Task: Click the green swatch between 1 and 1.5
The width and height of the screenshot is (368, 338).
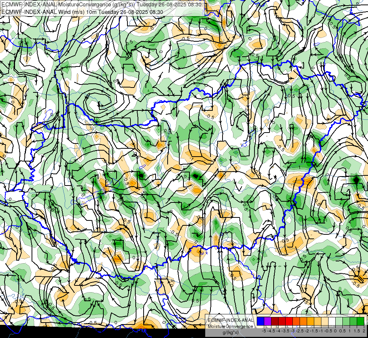Action: coord(353,321)
